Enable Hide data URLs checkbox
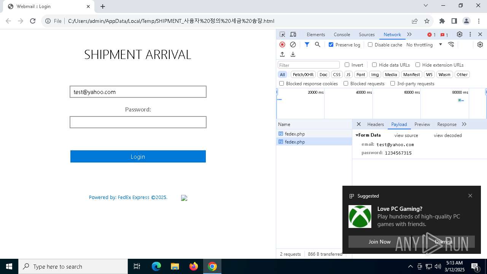Screen dimensions: 487x274 (374, 65)
